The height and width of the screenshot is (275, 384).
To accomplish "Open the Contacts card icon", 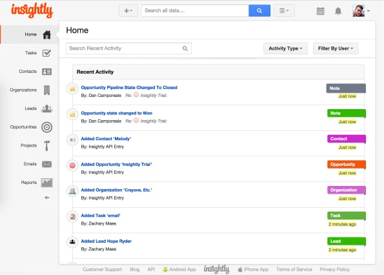I will coord(46,72).
